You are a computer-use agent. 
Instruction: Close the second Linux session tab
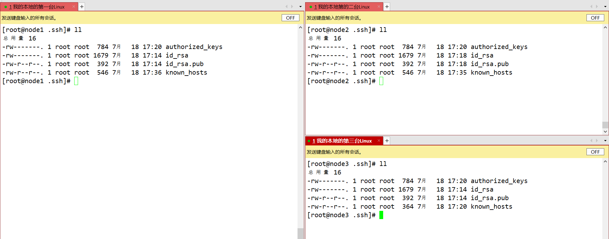coord(379,7)
